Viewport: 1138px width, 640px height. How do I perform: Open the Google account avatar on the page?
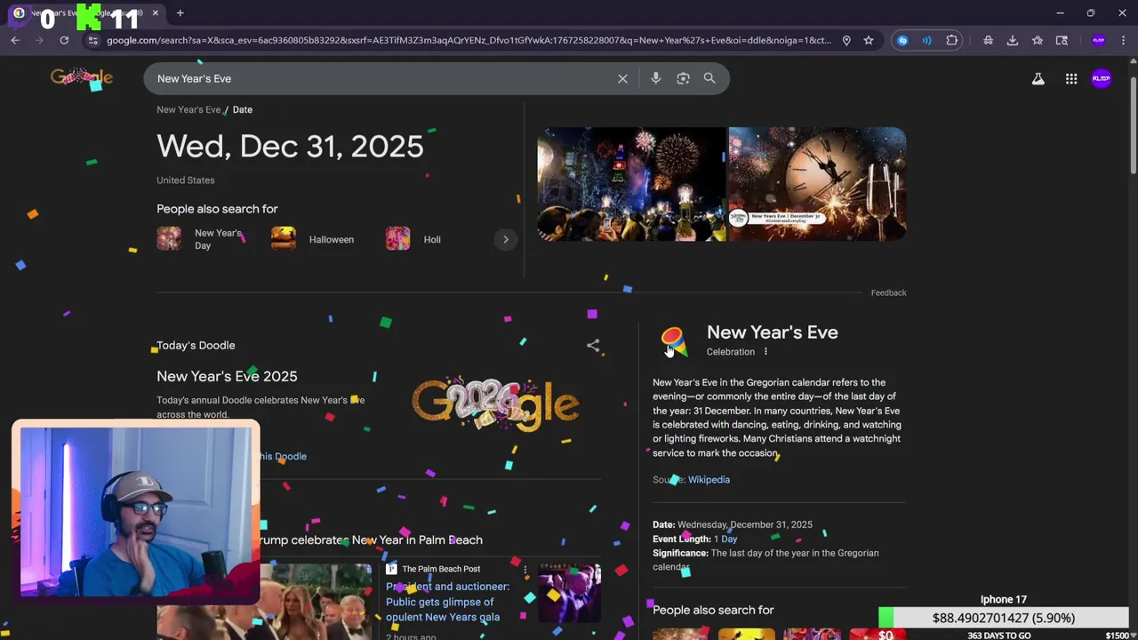pos(1102,78)
